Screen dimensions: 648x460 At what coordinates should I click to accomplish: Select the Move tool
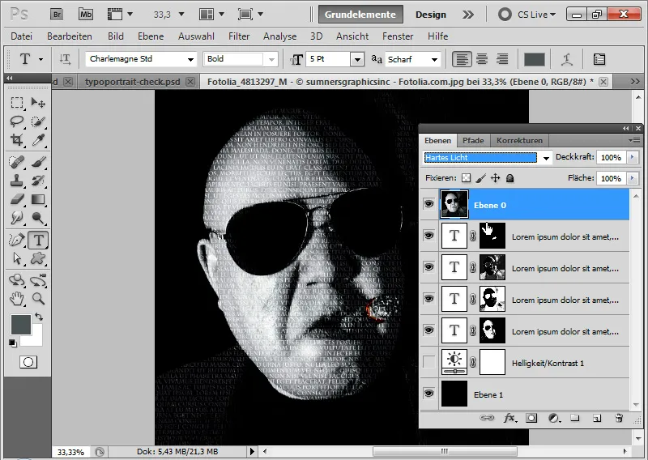click(38, 102)
